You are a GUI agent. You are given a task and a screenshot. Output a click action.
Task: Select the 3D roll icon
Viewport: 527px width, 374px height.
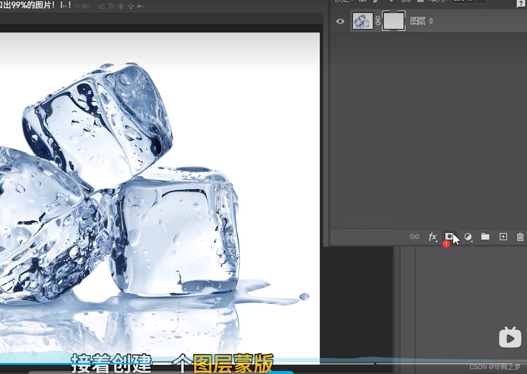coord(111,6)
